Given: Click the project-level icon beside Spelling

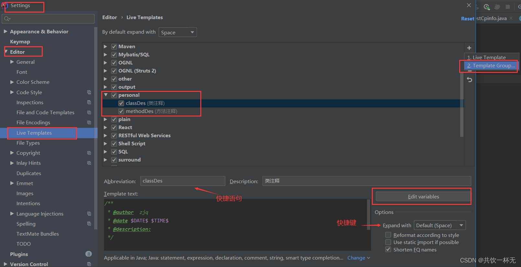Looking at the screenshot, I should pyautogui.click(x=89, y=224).
